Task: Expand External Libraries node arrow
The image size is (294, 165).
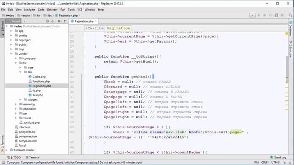Action: [6, 150]
